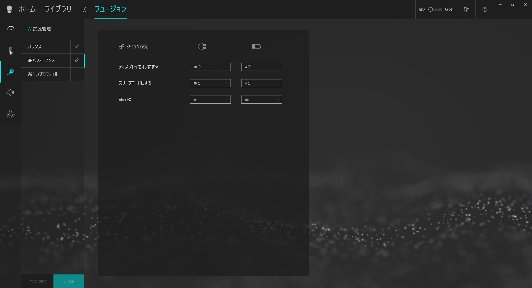Switch to the ライブラリ tab
The width and height of the screenshot is (532, 288).
pyautogui.click(x=58, y=9)
